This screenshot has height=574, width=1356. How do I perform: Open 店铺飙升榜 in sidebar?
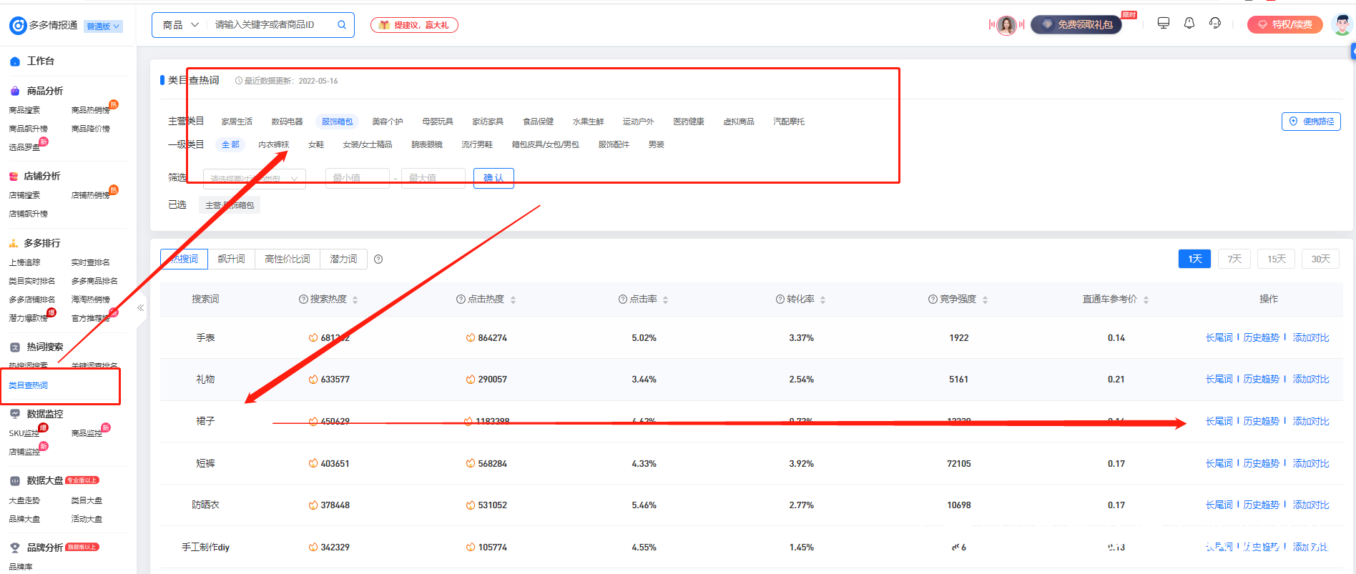29,214
